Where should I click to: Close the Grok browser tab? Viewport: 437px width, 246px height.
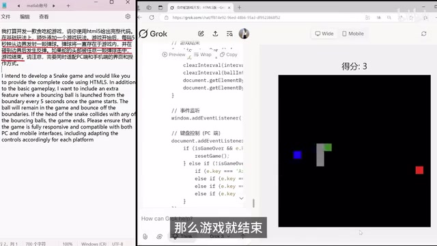(229, 8)
